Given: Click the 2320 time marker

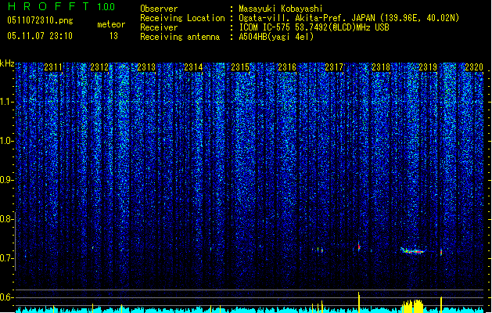Looking at the screenshot, I should 474,67.
